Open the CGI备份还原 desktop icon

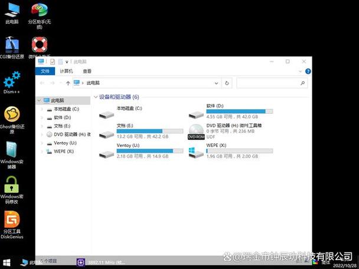click(11, 45)
